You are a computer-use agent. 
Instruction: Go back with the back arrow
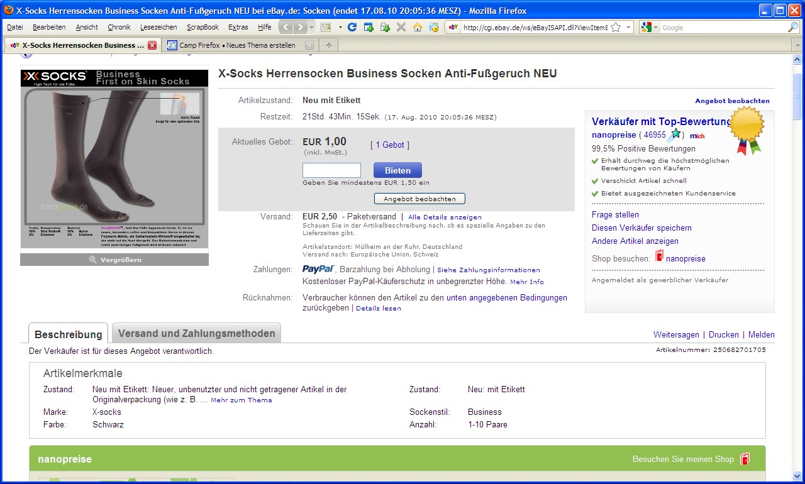pos(286,27)
